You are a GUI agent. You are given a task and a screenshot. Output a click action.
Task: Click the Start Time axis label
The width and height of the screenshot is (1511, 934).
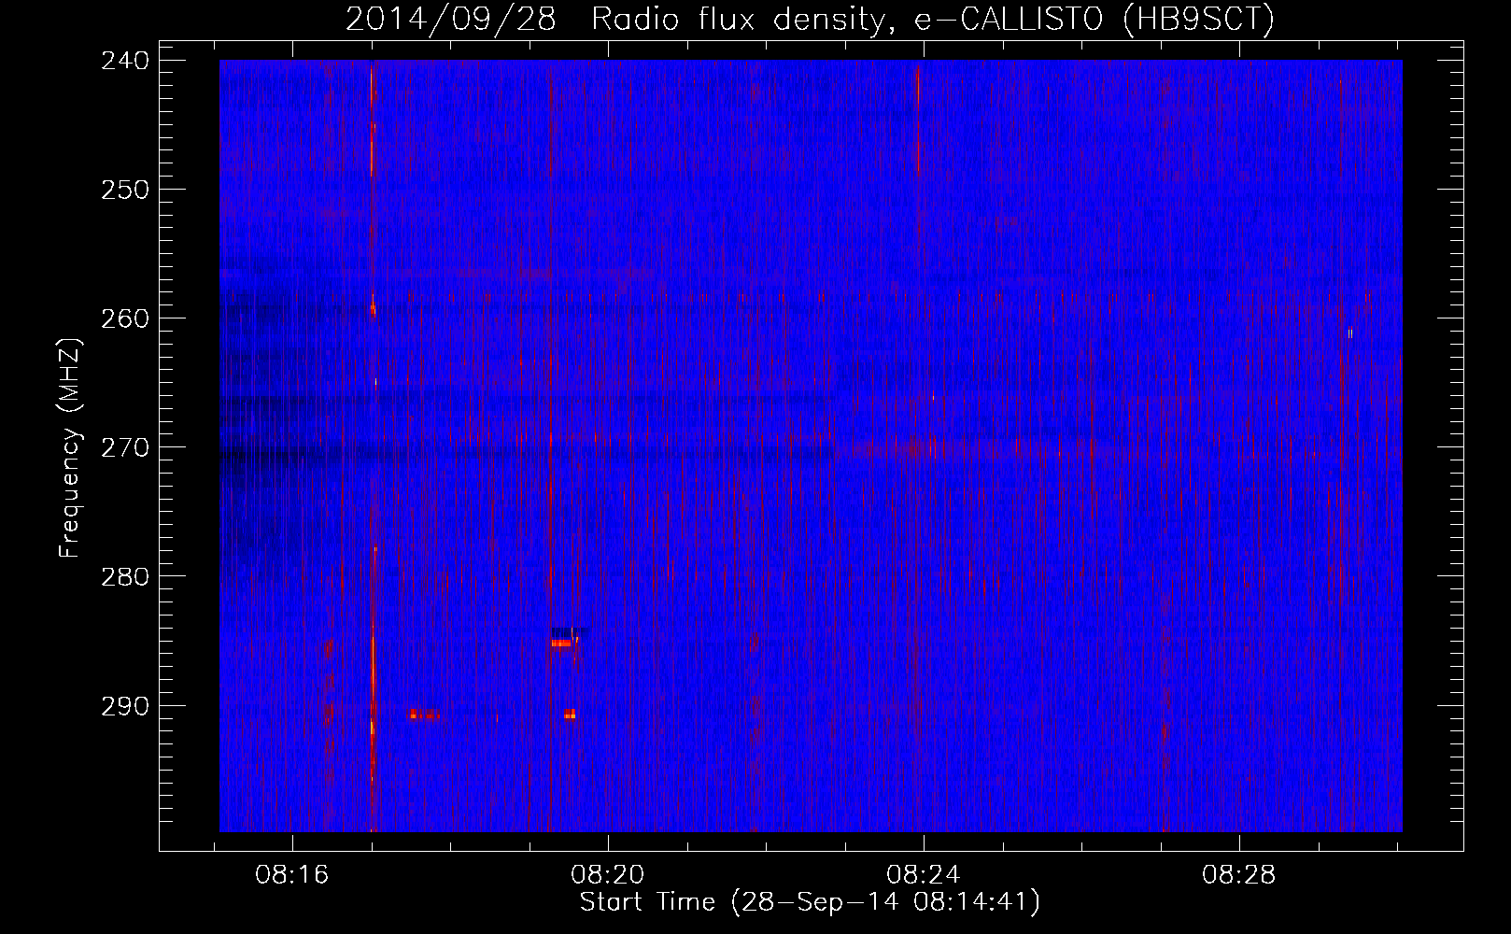[x=810, y=902]
